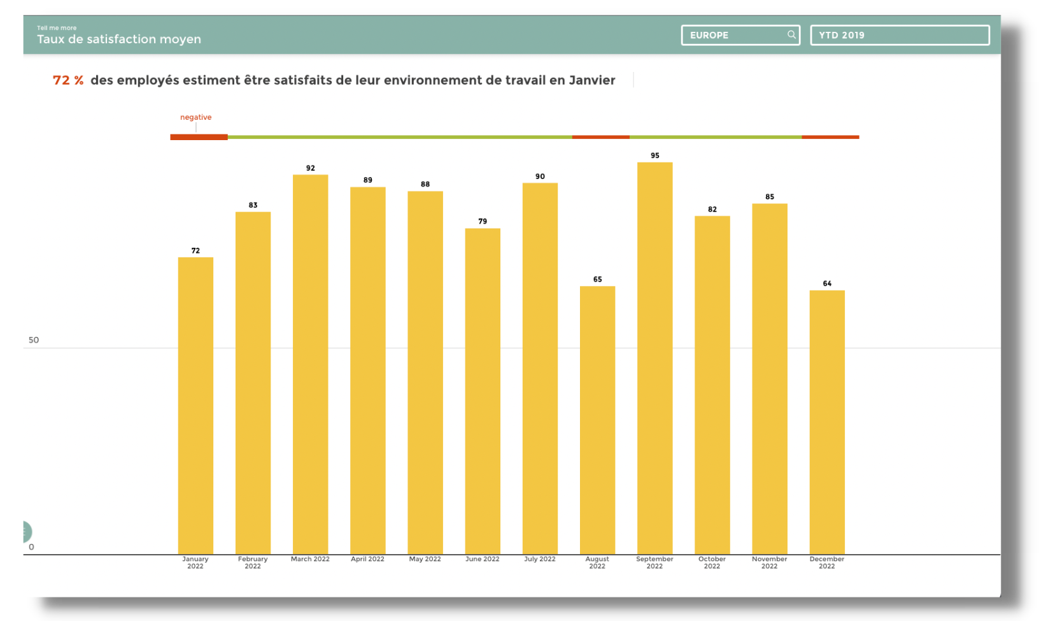The width and height of the screenshot is (1039, 621).
Task: Click the "Taux de satisfaction moyen" title
Action: pyautogui.click(x=119, y=39)
